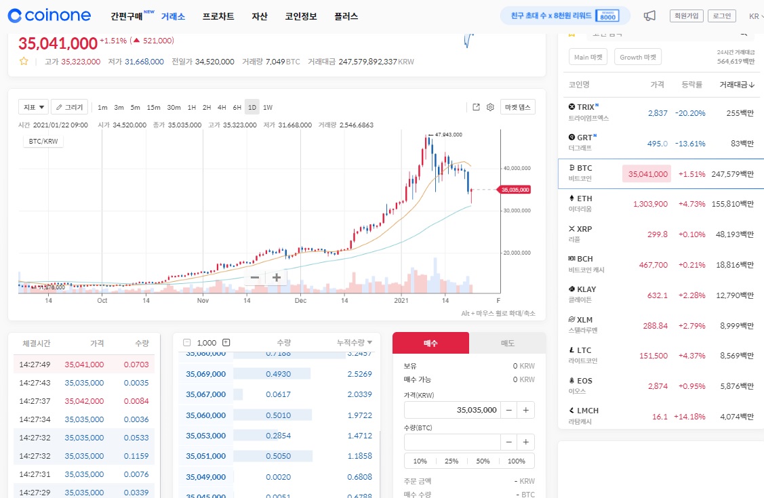Select the XRP coin icon
Viewport: 764px width, 498px height.
571,229
